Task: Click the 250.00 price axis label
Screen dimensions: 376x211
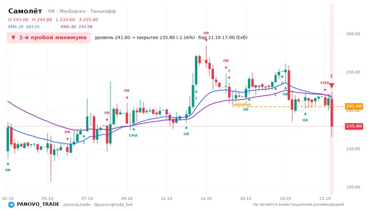Action: point(353,72)
